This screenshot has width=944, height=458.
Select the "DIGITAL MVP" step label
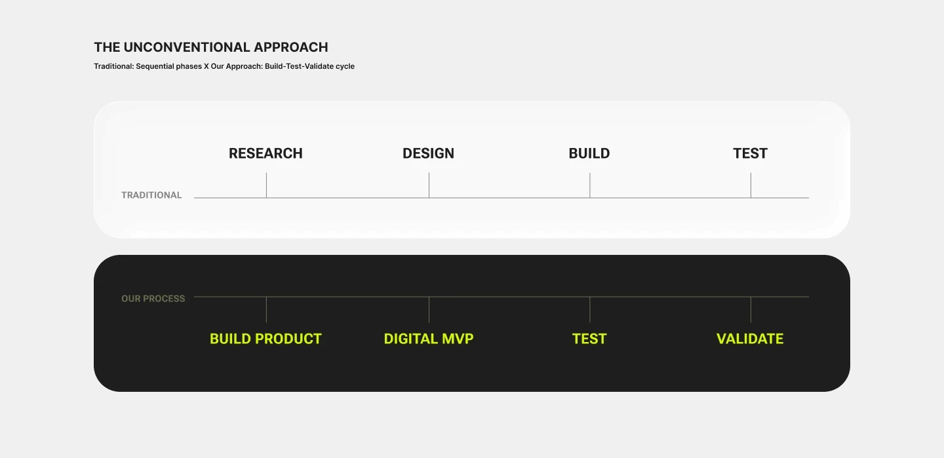tap(429, 339)
